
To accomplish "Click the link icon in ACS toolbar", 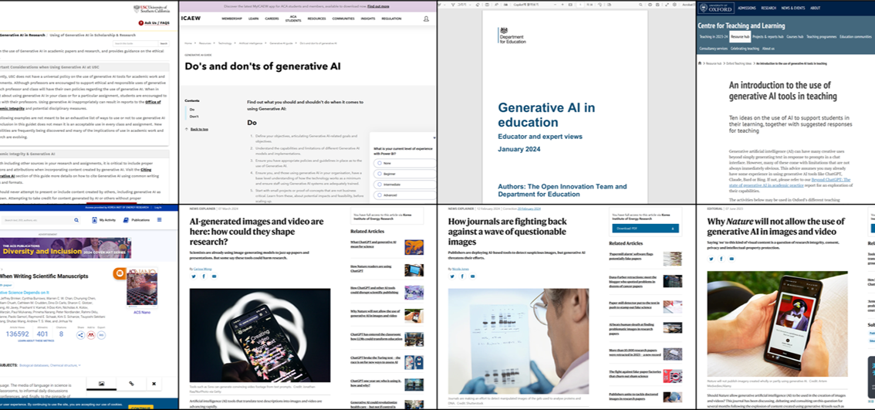I will tap(131, 384).
